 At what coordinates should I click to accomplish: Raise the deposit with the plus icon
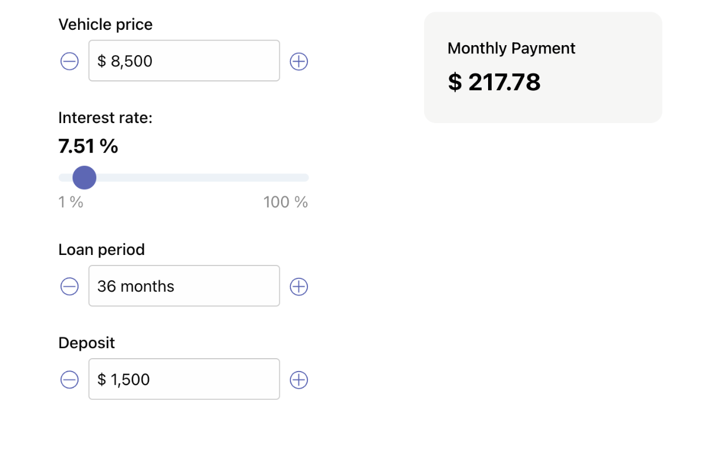click(299, 379)
